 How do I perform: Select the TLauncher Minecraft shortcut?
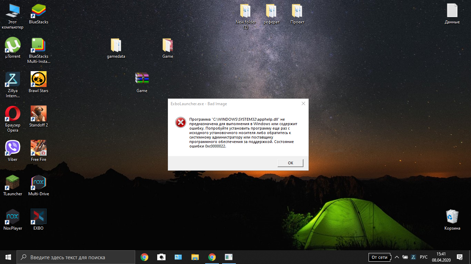(x=13, y=186)
